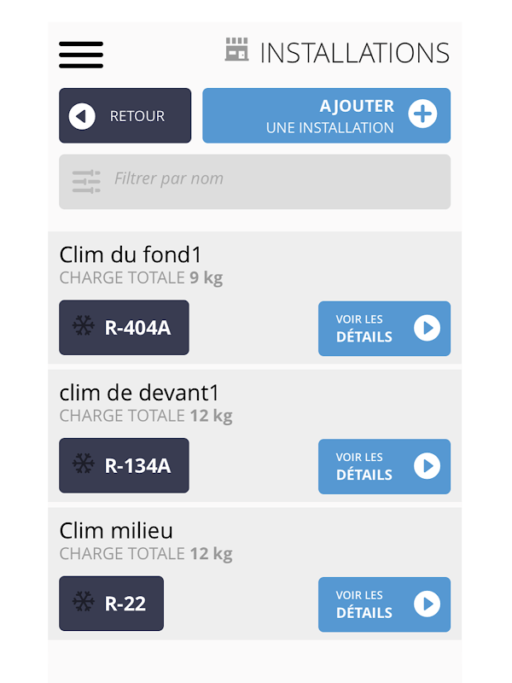The image size is (512, 683).
Task: Select the R-404A refrigerant badge
Action: click(x=124, y=328)
